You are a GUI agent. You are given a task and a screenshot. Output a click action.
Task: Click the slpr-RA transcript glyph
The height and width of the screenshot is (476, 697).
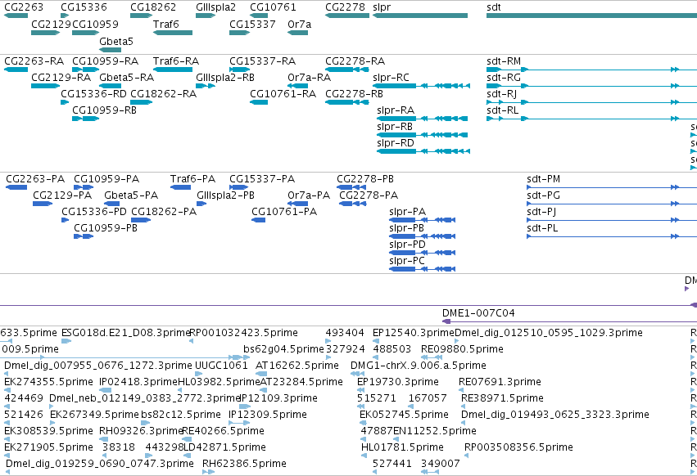[x=423, y=119]
